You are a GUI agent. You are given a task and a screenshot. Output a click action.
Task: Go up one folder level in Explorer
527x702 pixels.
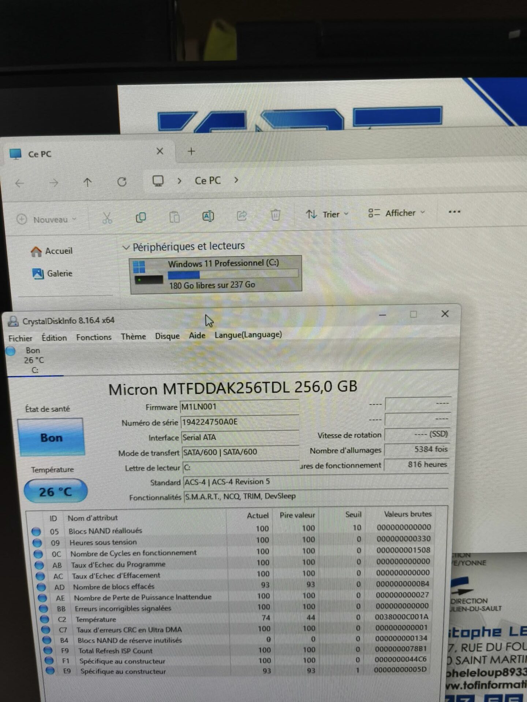pos(87,182)
